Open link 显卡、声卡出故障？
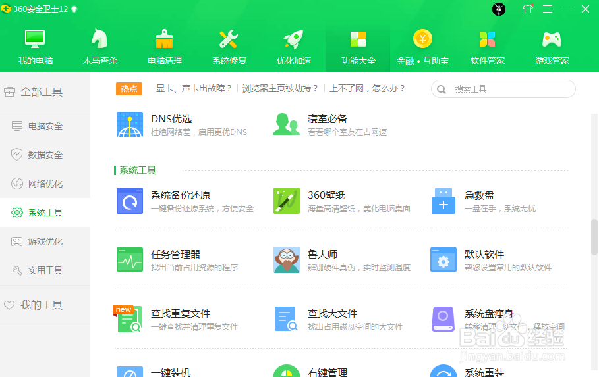This screenshot has height=377, width=599. [x=194, y=89]
